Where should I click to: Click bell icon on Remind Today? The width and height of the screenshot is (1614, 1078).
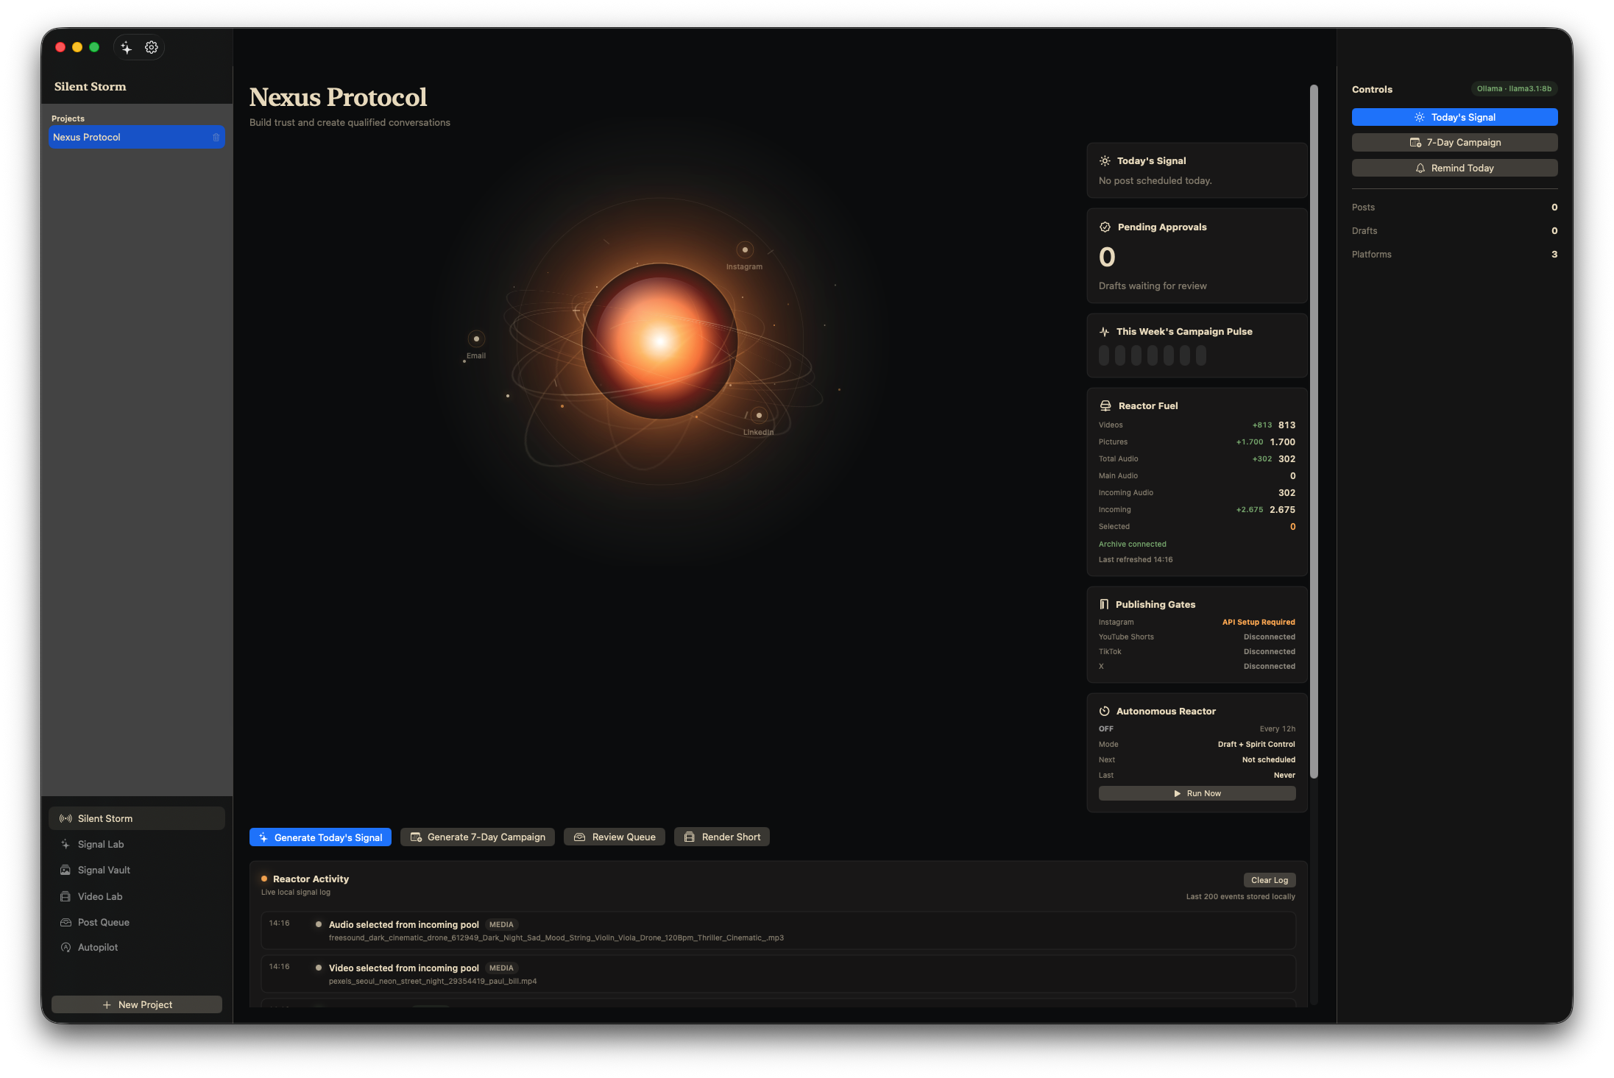coord(1420,169)
